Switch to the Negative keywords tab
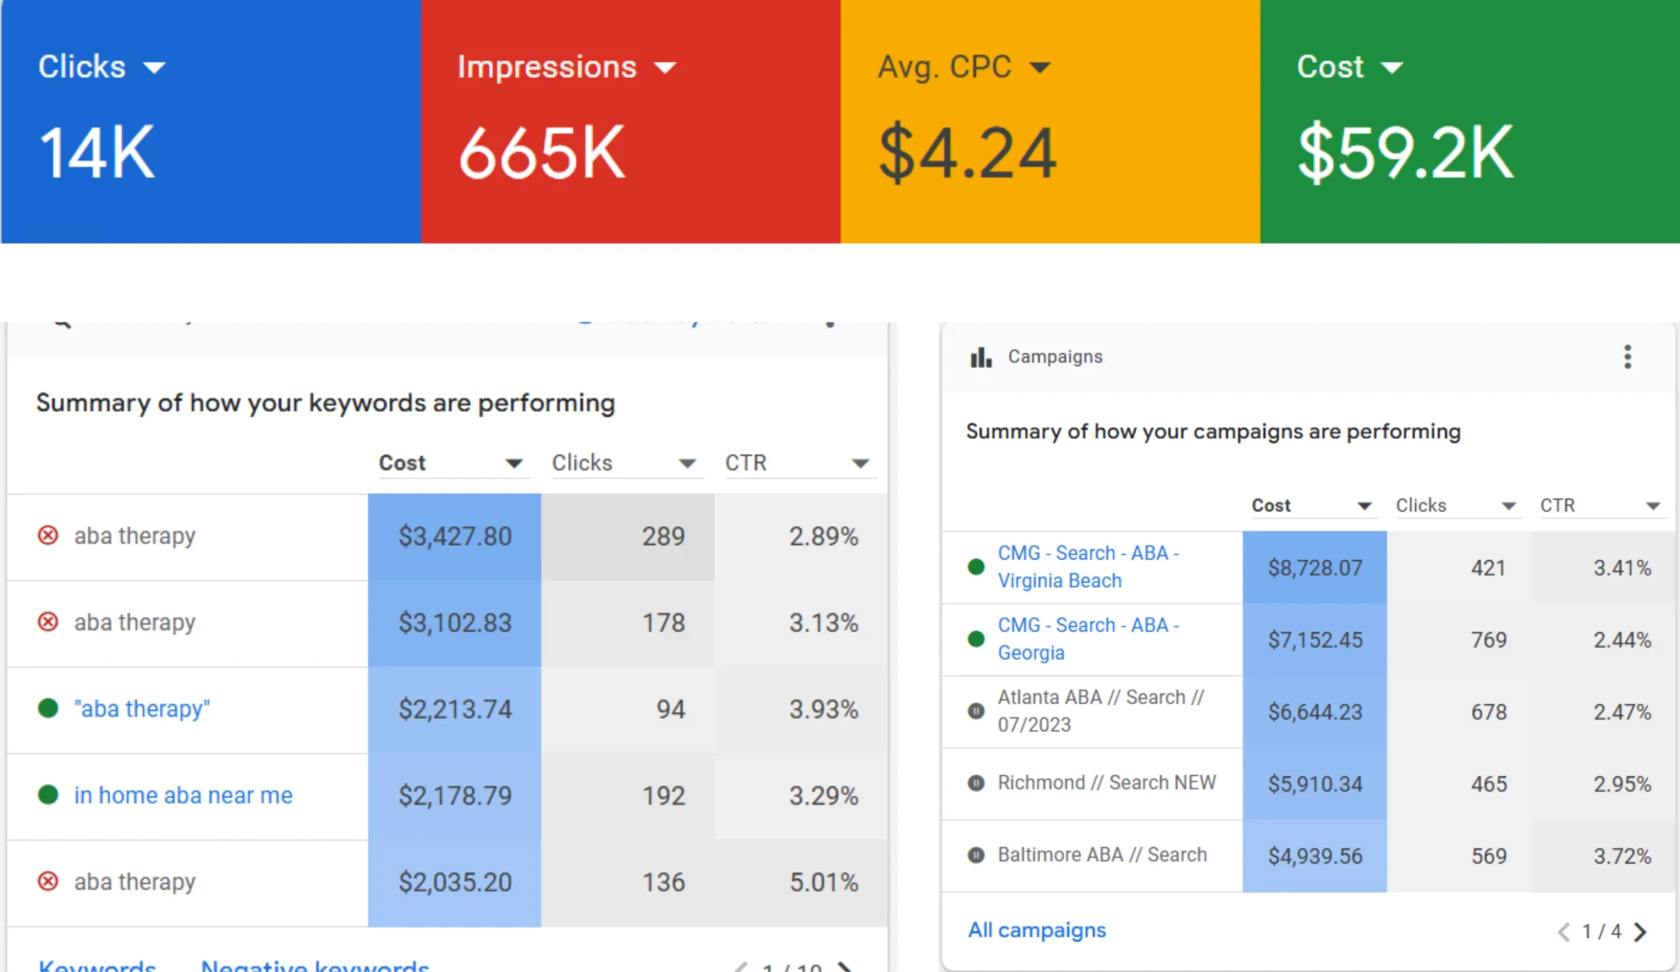The width and height of the screenshot is (1680, 972). [x=314, y=965]
